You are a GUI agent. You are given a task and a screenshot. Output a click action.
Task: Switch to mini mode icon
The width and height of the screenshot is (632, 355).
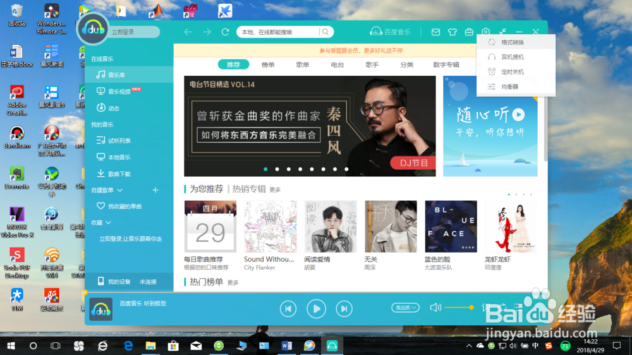502,32
